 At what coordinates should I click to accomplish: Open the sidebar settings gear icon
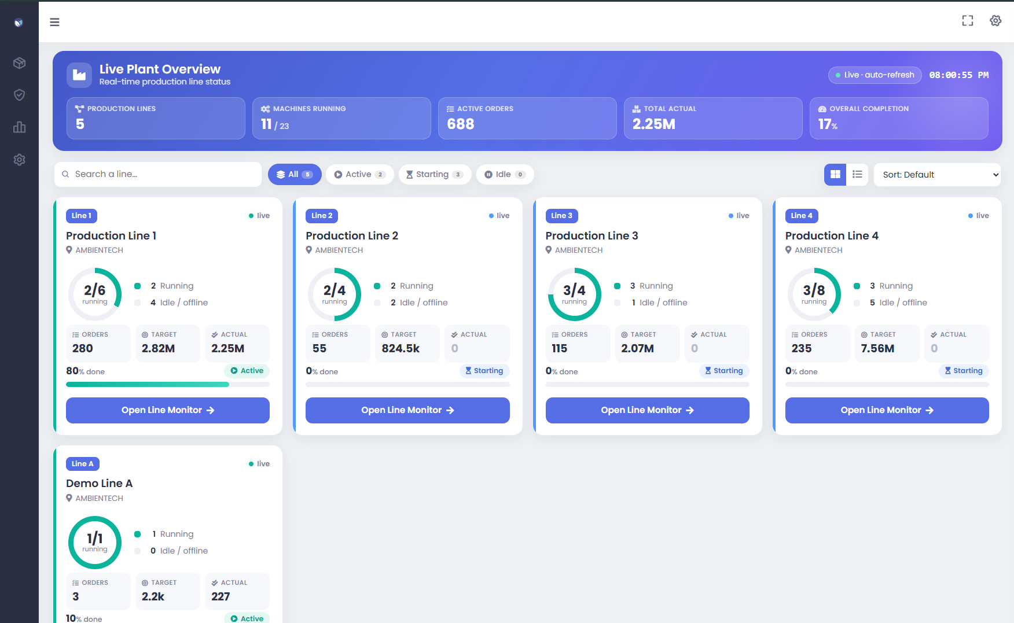(x=19, y=160)
